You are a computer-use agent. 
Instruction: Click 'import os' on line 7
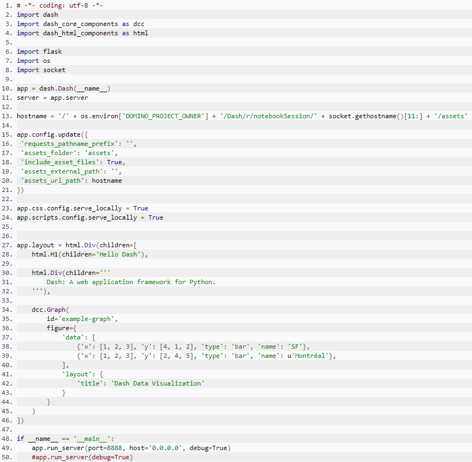click(34, 61)
